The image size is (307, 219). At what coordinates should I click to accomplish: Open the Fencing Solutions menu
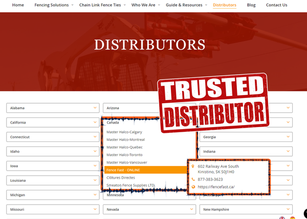point(52,5)
